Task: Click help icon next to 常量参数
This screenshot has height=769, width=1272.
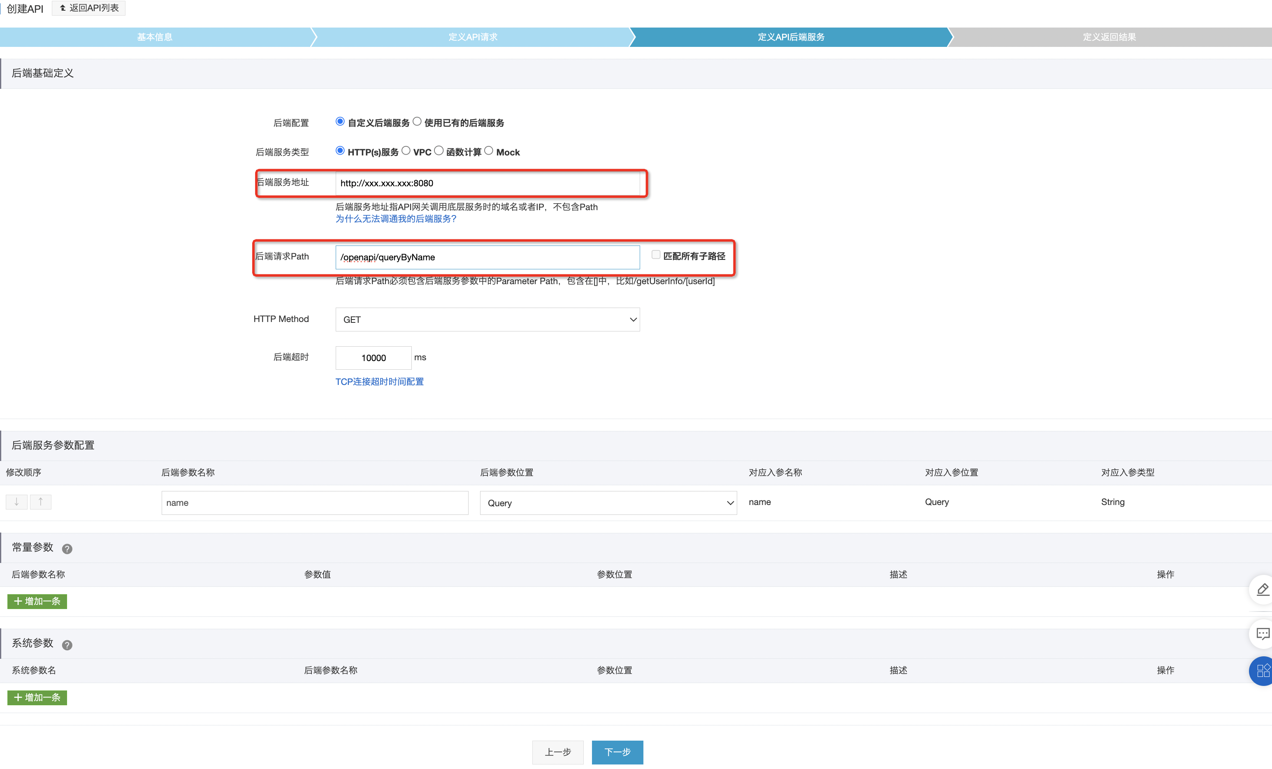Action: [67, 549]
